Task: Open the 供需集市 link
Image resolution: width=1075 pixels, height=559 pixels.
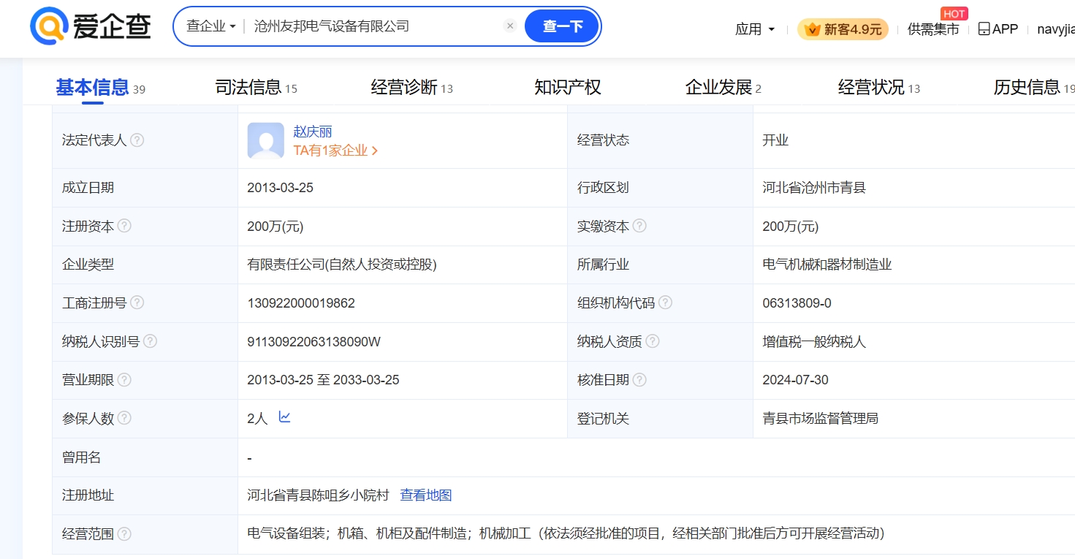Action: pos(933,29)
